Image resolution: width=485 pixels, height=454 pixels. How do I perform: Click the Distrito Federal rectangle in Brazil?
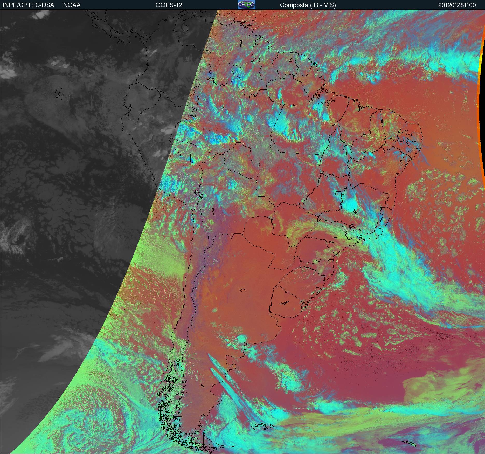(x=339, y=193)
